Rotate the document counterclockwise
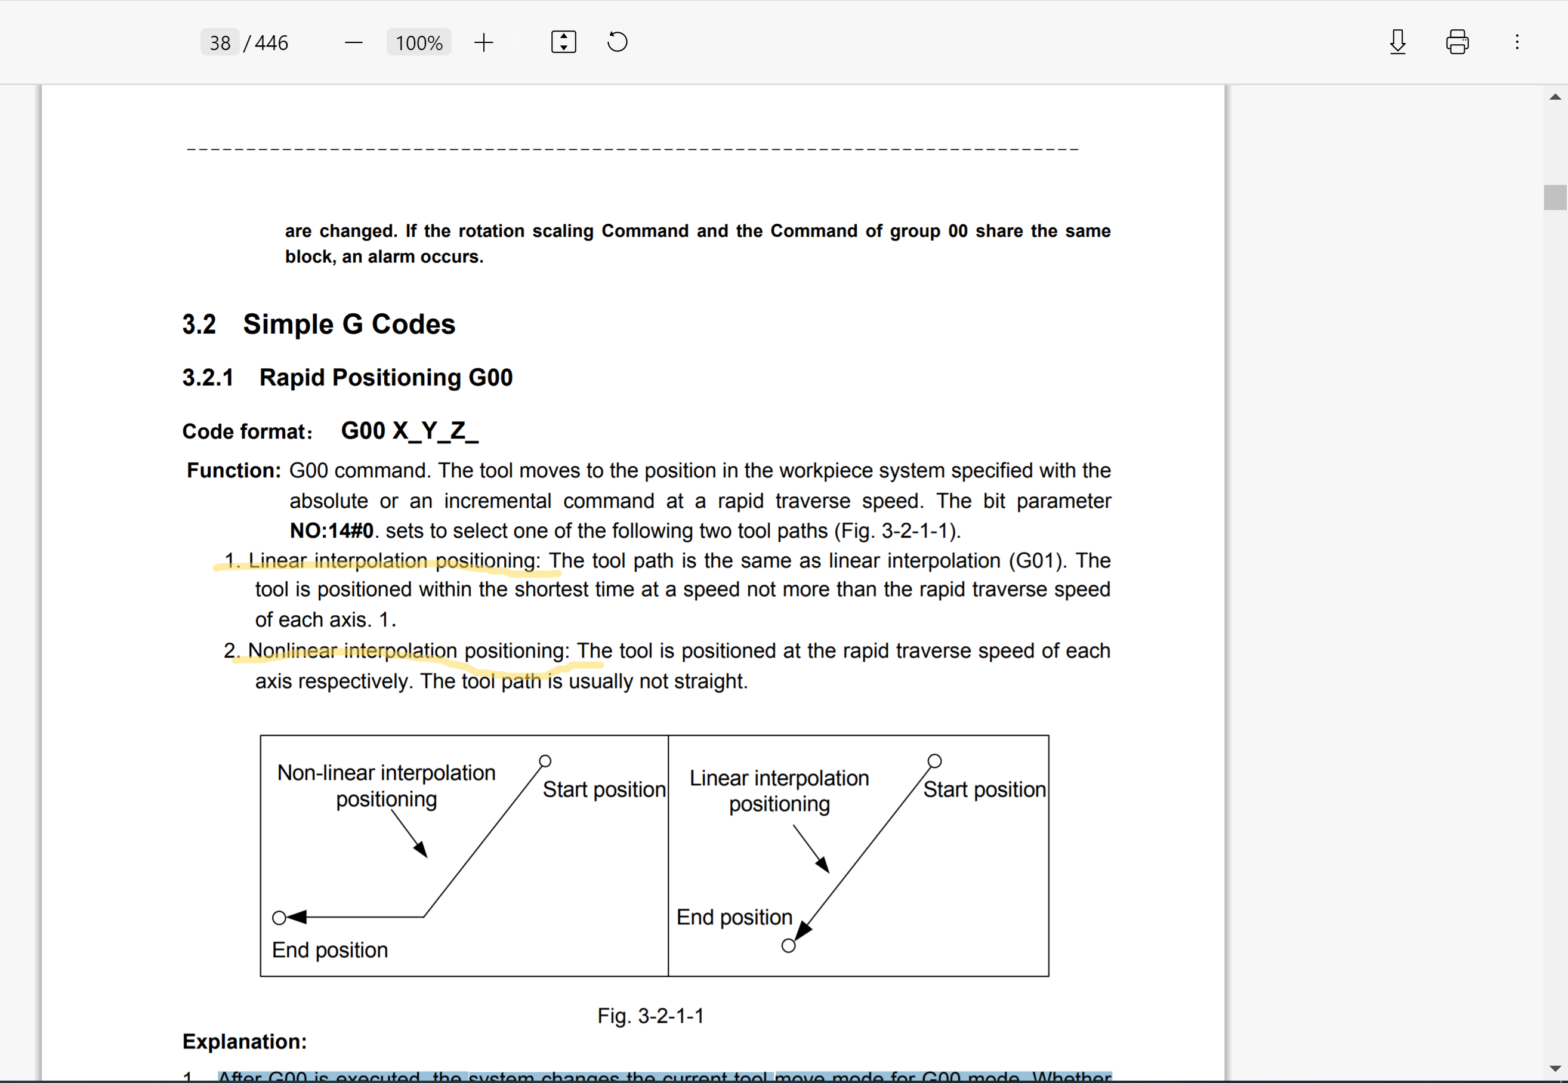Image resolution: width=1568 pixels, height=1083 pixels. (x=617, y=42)
